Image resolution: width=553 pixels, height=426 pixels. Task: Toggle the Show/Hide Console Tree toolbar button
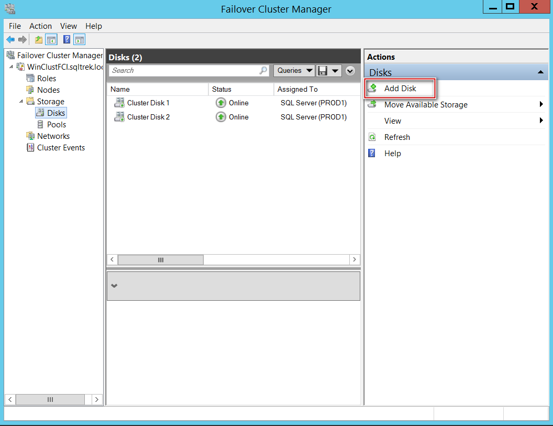pyautogui.click(x=51, y=39)
